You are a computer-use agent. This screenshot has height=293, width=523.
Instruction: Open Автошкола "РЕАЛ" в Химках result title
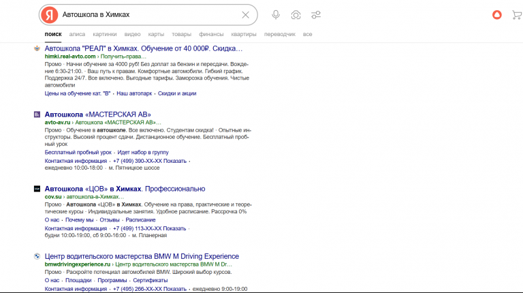[x=144, y=48]
